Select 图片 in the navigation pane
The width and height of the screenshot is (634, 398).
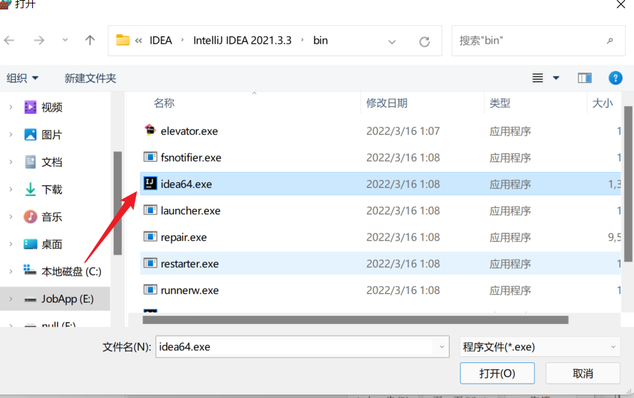[x=52, y=134]
